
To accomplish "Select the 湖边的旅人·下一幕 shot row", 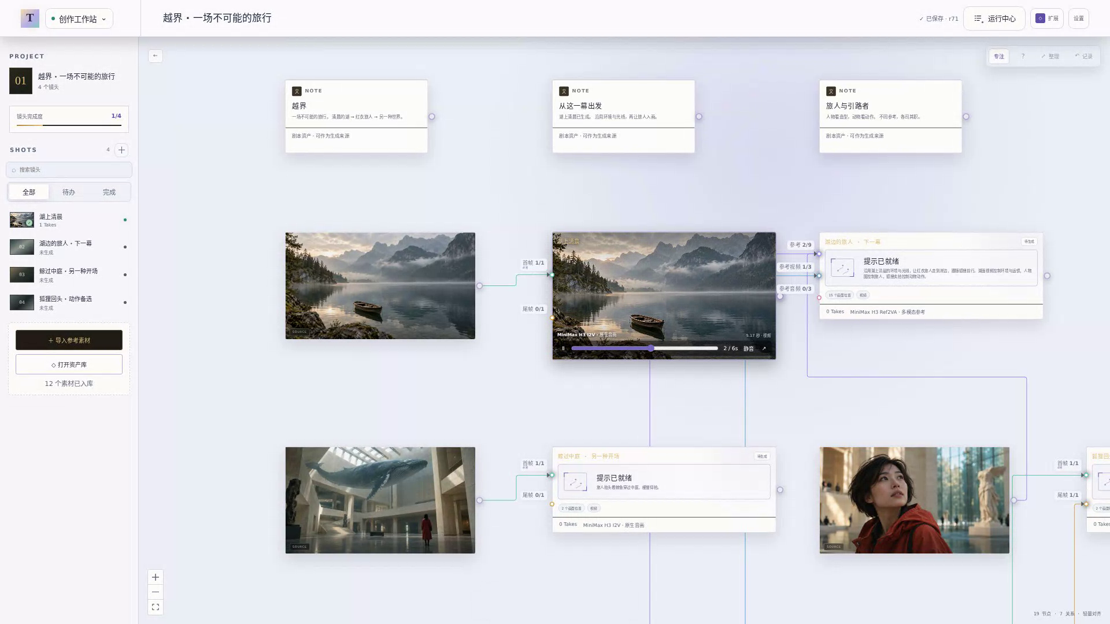I will 69,247.
